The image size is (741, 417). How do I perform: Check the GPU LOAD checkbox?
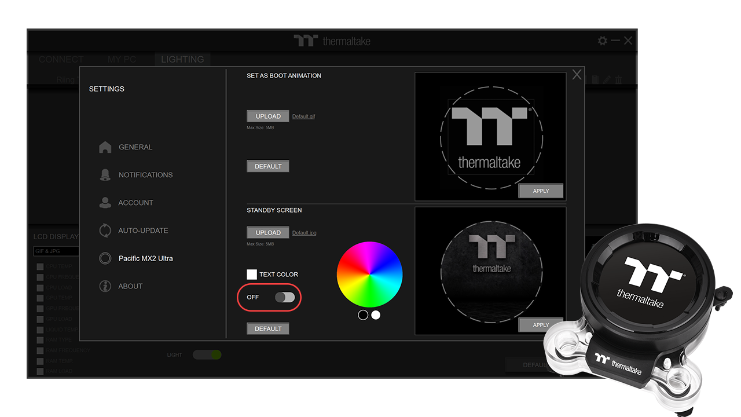click(40, 319)
